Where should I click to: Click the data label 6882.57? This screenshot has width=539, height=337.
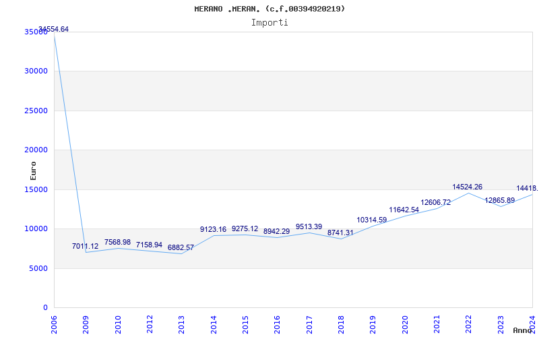point(181,247)
